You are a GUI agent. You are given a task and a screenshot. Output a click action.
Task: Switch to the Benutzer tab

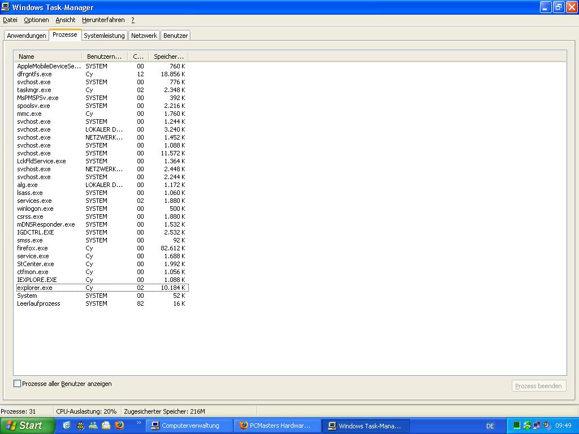pyautogui.click(x=175, y=36)
